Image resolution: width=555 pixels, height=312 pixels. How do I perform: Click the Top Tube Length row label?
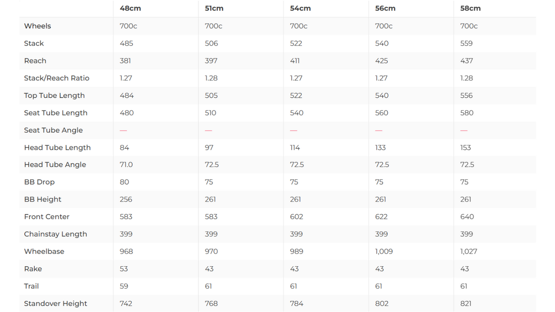pos(54,95)
